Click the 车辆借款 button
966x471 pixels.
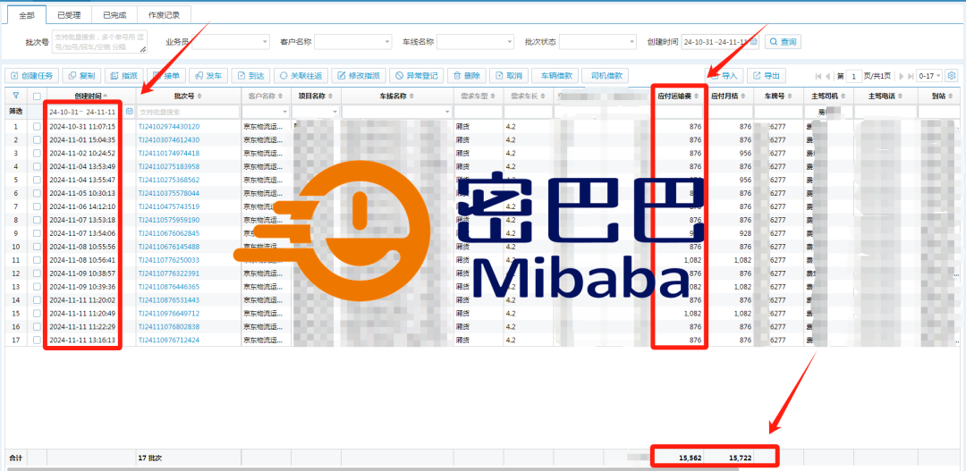555,76
